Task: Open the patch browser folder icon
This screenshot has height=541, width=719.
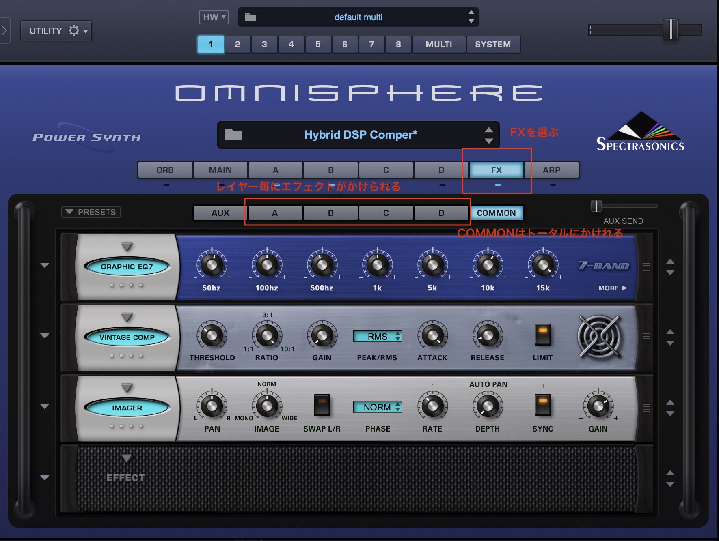Action: (x=233, y=135)
